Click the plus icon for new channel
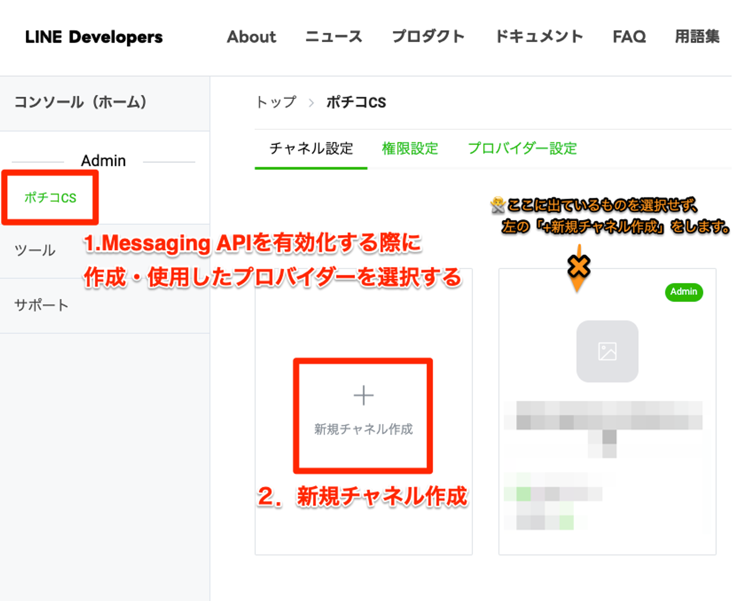 coord(363,395)
